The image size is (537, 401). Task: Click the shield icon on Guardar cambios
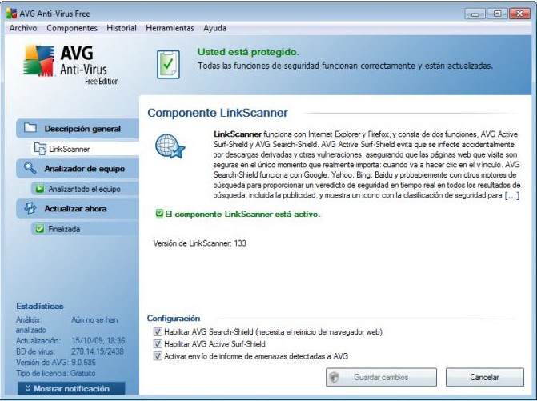pyautogui.click(x=335, y=377)
